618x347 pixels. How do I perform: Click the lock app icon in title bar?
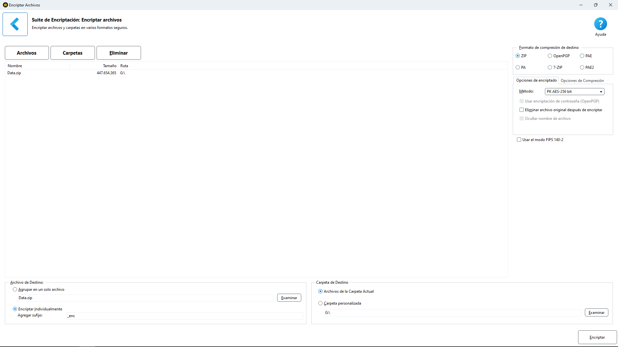click(x=5, y=5)
